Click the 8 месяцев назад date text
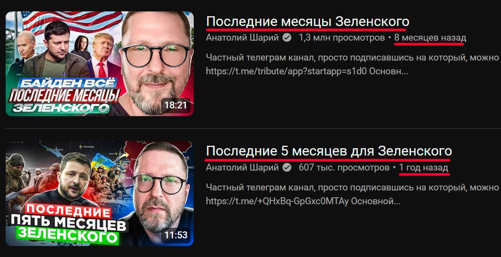The image size is (501, 257). [430, 38]
